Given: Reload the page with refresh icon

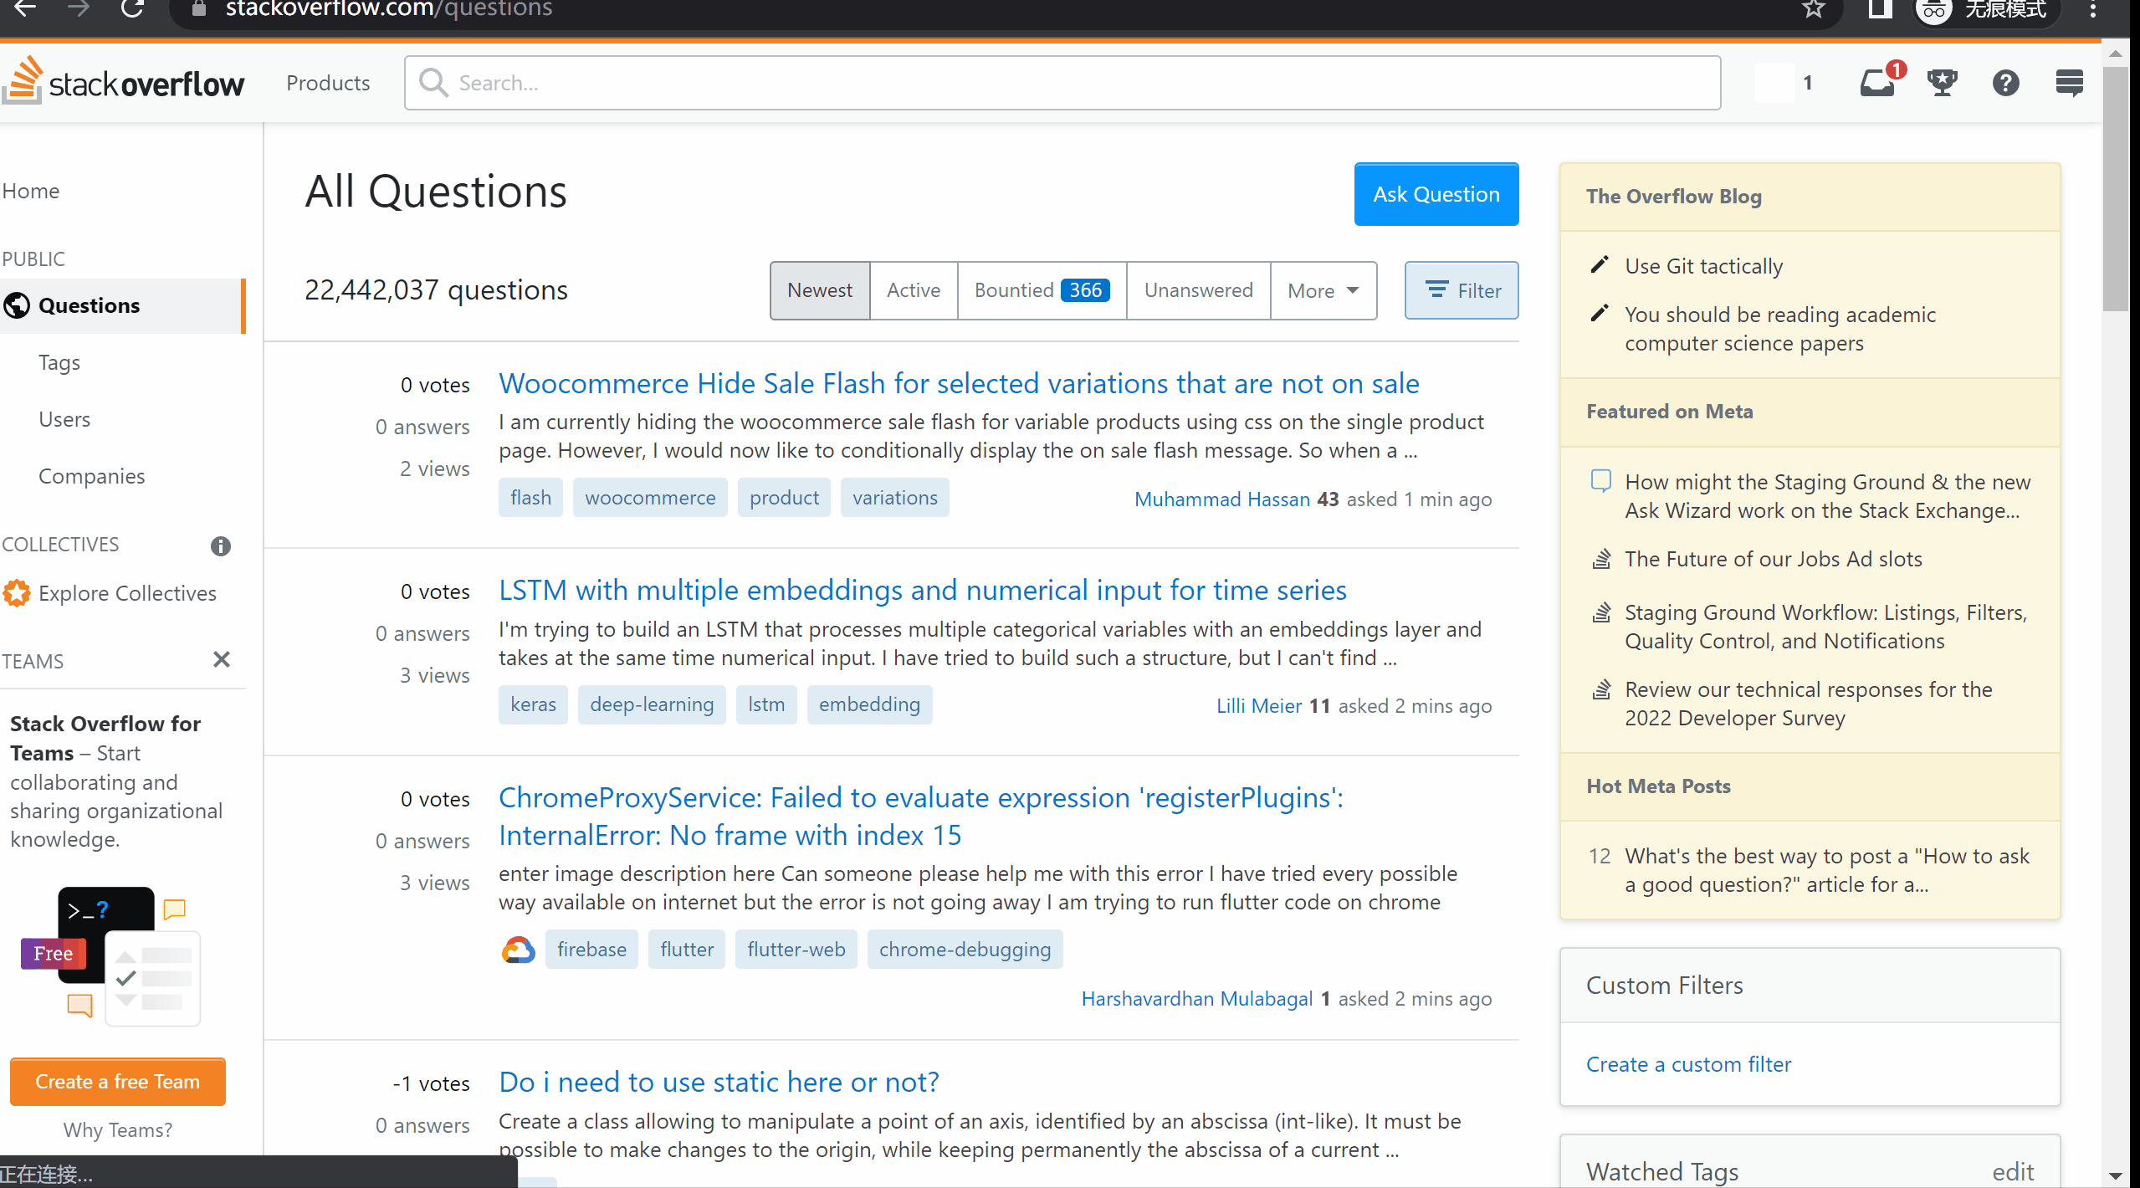Looking at the screenshot, I should 132,9.
